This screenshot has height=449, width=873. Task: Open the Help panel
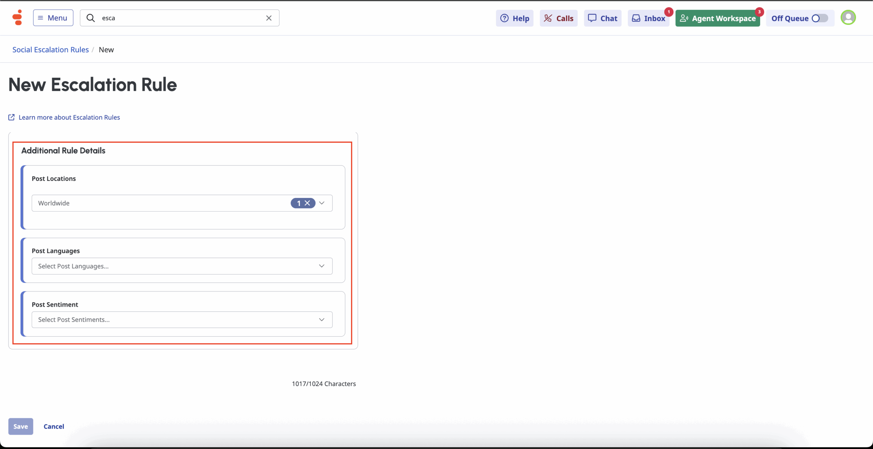[514, 18]
